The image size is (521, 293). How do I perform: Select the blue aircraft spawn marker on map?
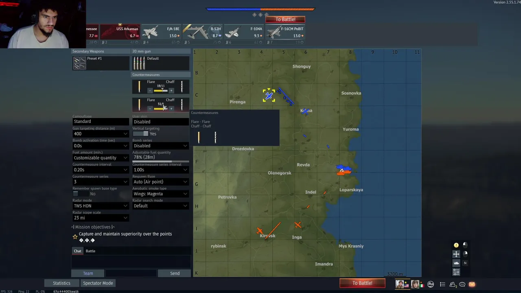coord(269,96)
